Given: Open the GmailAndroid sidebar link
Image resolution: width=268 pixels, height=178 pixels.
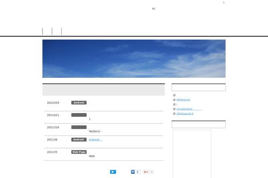Looking at the screenshot, I should click(x=189, y=109).
